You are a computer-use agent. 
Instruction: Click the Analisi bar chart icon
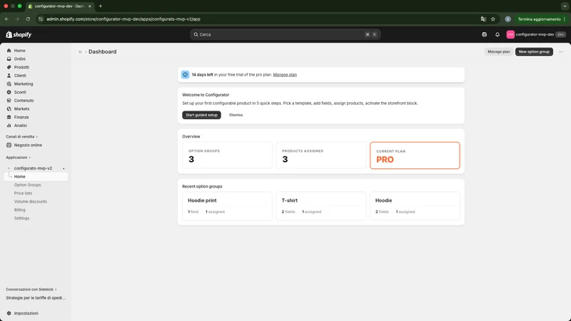(x=9, y=126)
